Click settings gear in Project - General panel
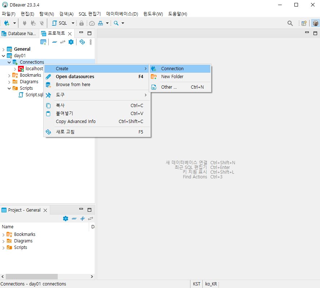Viewport: 320px width, 288px height. point(66,219)
